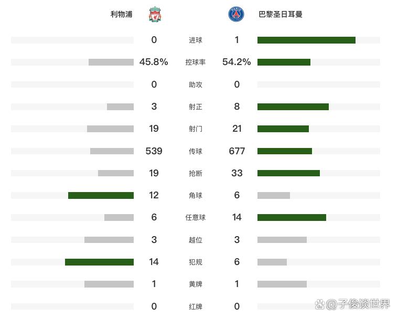Click Liverpool's green 犯规 fouls bar
Screen dimensions: 398x318
pos(99,262)
